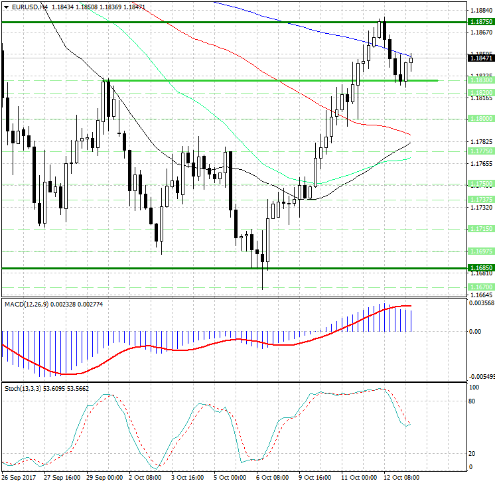Click the 1.17500 price level label

coord(480,183)
